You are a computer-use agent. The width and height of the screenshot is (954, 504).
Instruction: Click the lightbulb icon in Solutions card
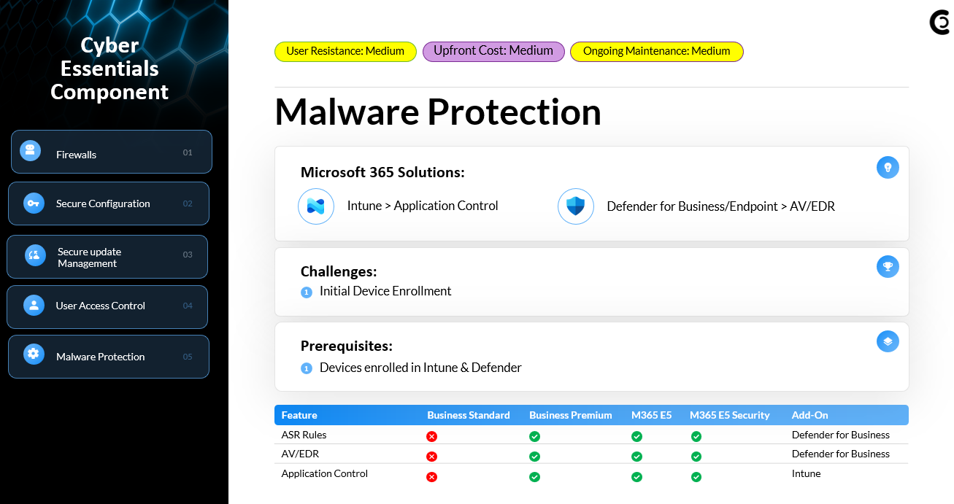888,167
